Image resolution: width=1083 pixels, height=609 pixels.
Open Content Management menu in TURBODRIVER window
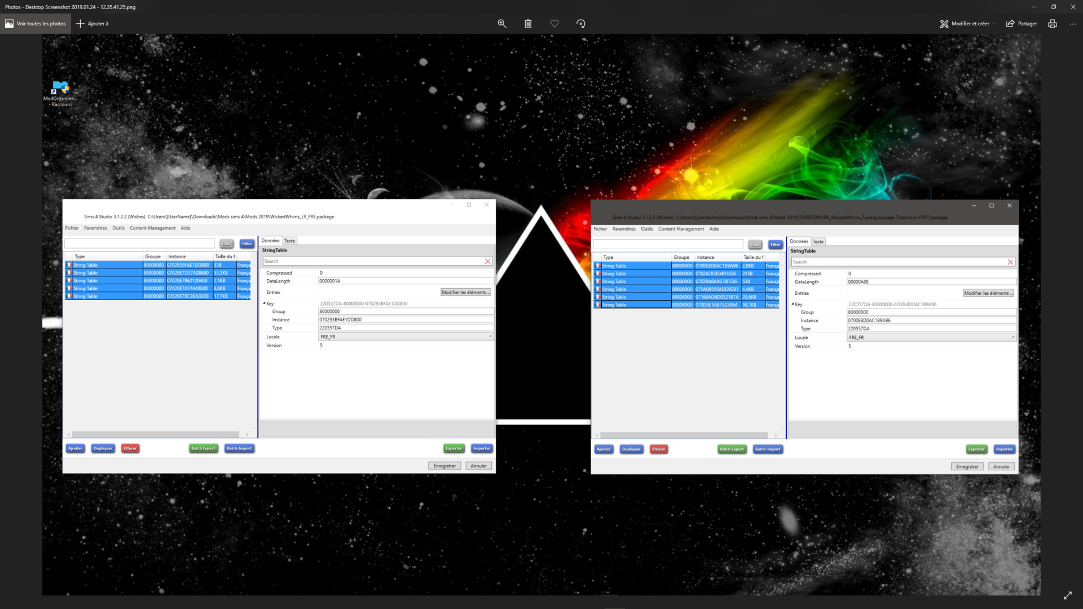click(x=681, y=229)
